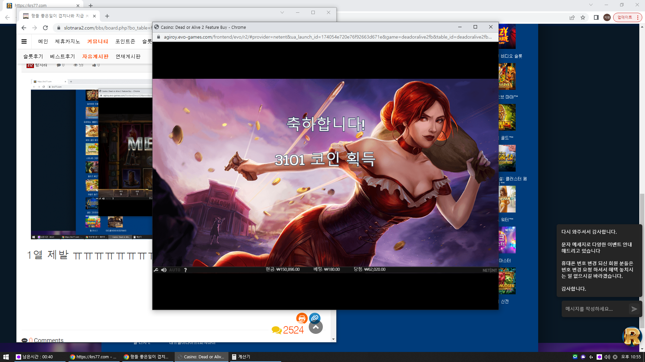Close the krs77.com tab
The width and height of the screenshot is (645, 362).
(78, 5)
